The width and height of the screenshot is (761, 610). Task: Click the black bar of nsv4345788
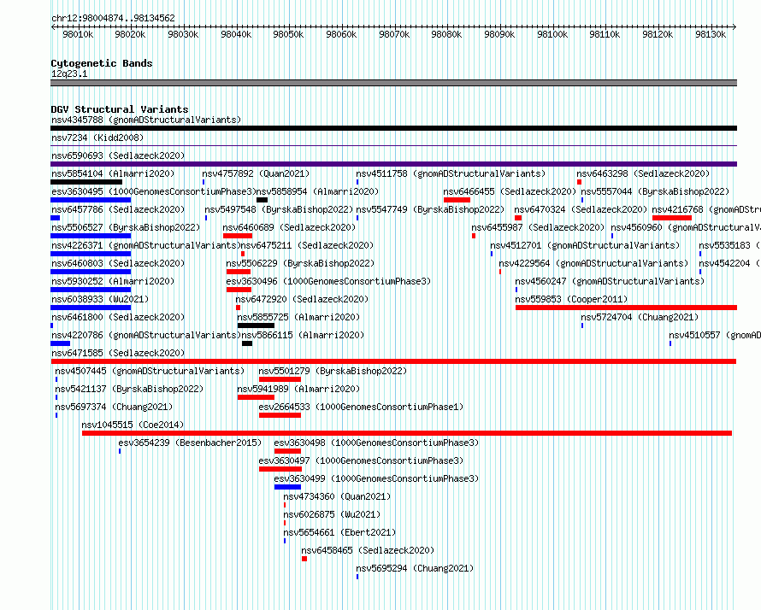point(393,128)
